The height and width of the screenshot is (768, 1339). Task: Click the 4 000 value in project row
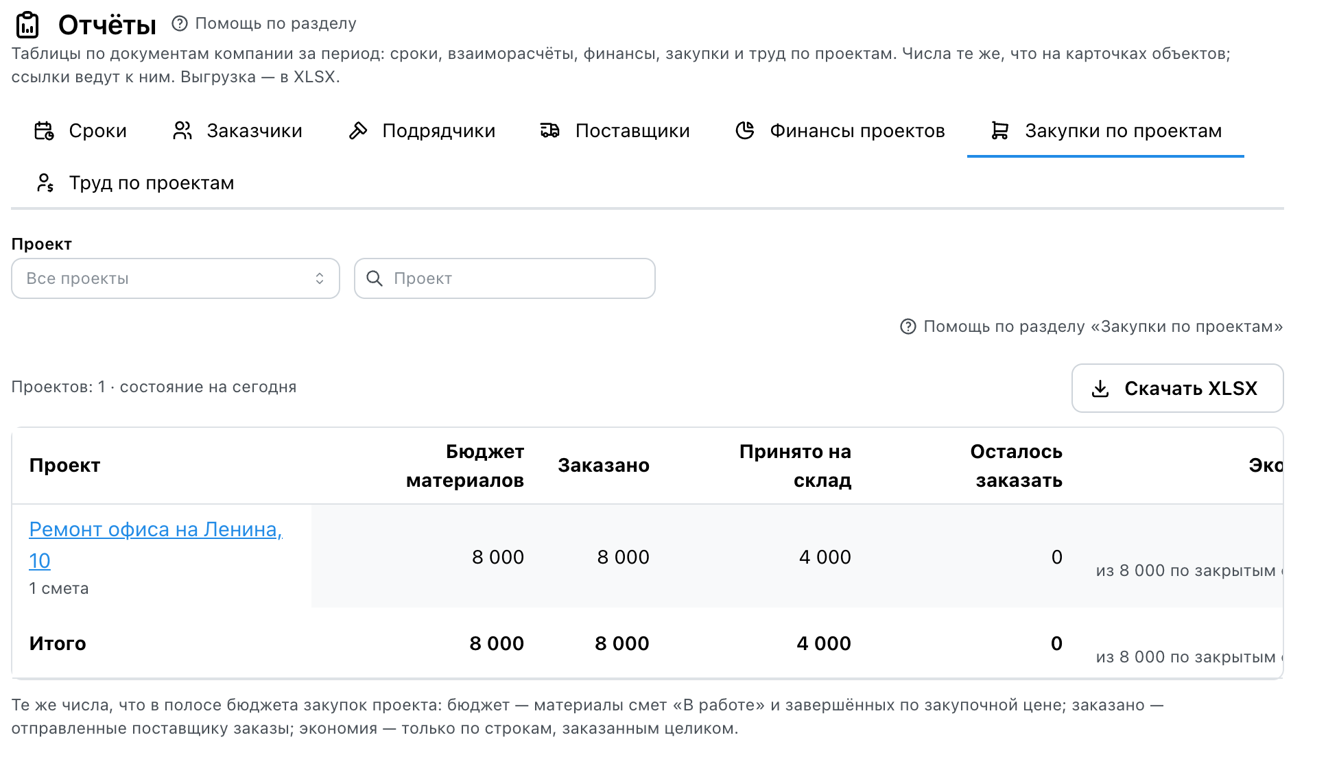825,557
